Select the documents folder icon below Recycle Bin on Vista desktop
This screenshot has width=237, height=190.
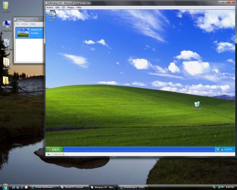pyautogui.click(x=6, y=63)
